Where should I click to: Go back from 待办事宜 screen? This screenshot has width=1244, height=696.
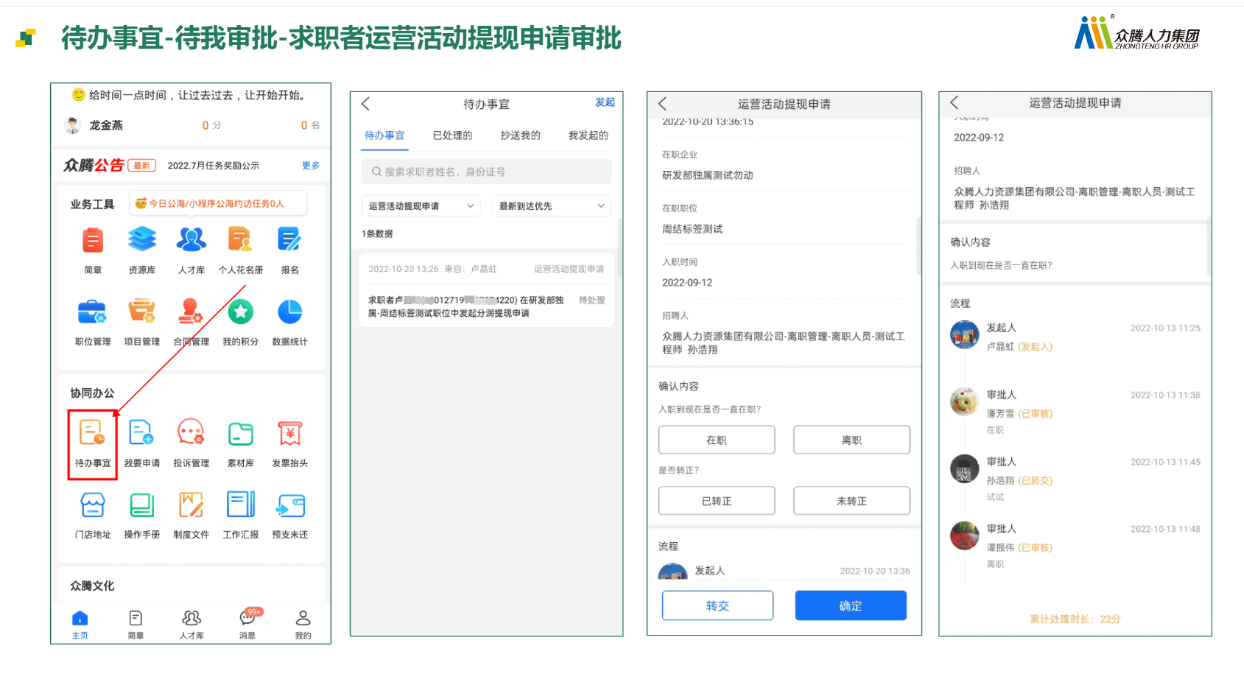tap(366, 104)
